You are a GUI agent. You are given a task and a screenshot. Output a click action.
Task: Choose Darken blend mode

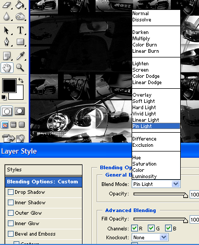tap(156, 32)
